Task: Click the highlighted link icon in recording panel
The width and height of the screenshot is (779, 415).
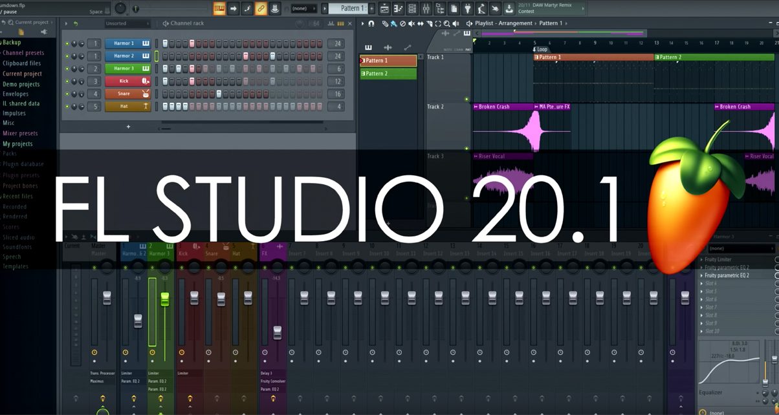Action: 261,8
